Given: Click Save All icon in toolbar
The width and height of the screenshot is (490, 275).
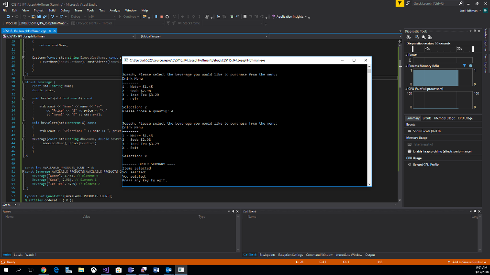Looking at the screenshot, I should (45, 17).
